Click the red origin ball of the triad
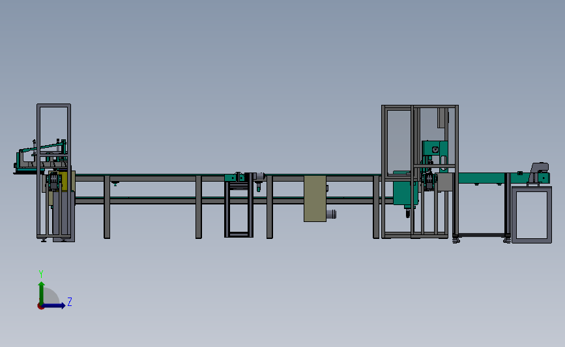Screen dimensions: 565x347 point(40,307)
